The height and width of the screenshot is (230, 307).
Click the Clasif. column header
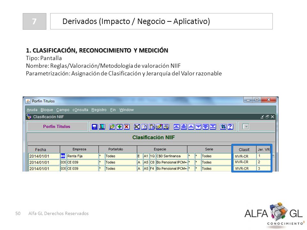(x=244, y=149)
